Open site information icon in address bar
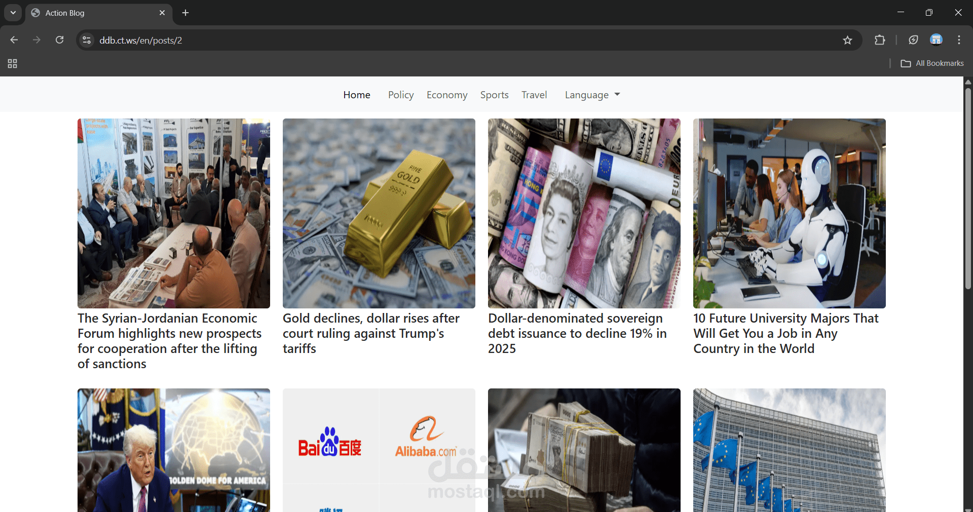 pos(87,40)
